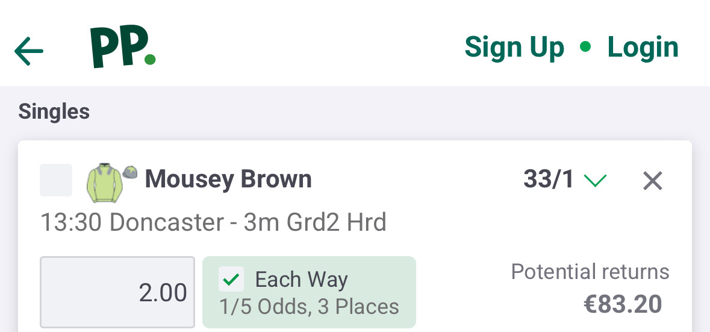Viewport: 710px width, 332px height.
Task: Tick the empty checkbox beside Mousey Brown
Action: pos(56,180)
